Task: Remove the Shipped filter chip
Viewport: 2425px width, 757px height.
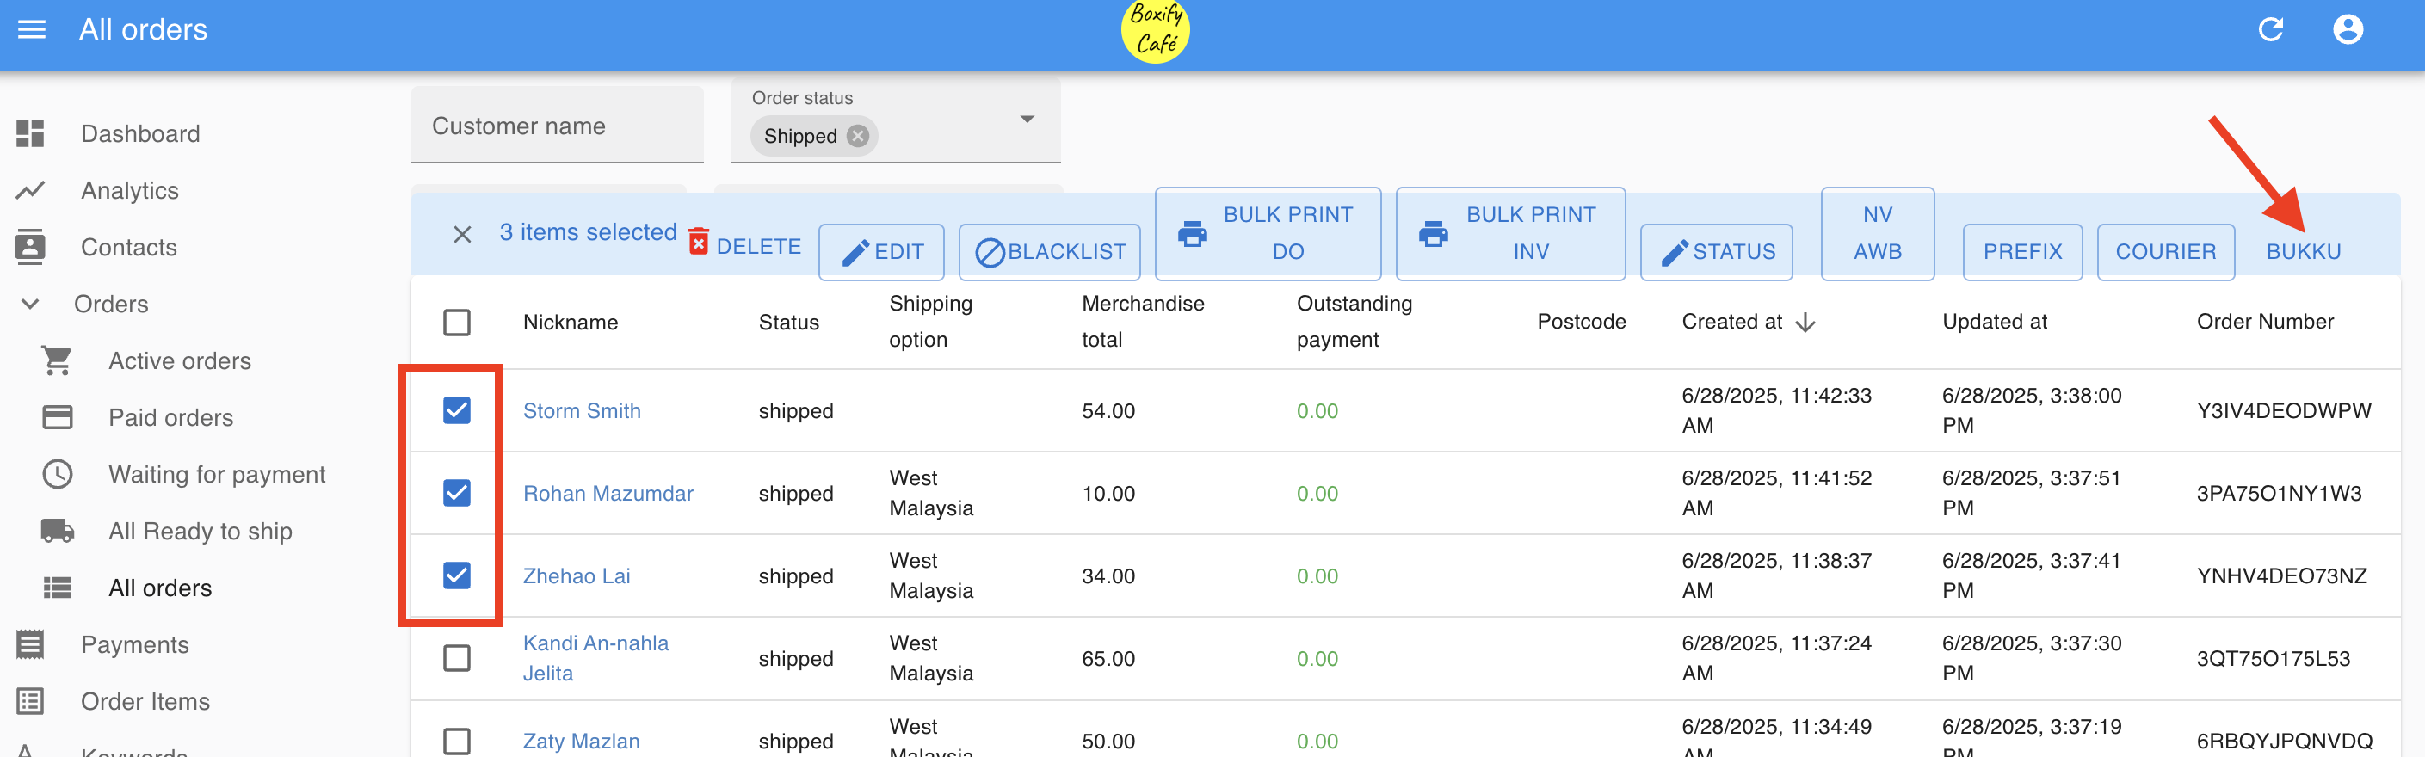Action: click(x=856, y=137)
